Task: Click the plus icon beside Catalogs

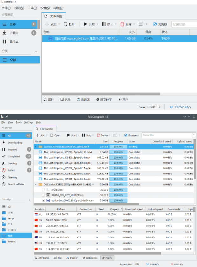Action: pos(29,200)
